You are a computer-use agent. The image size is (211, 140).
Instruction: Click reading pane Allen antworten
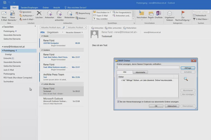click(113, 28)
